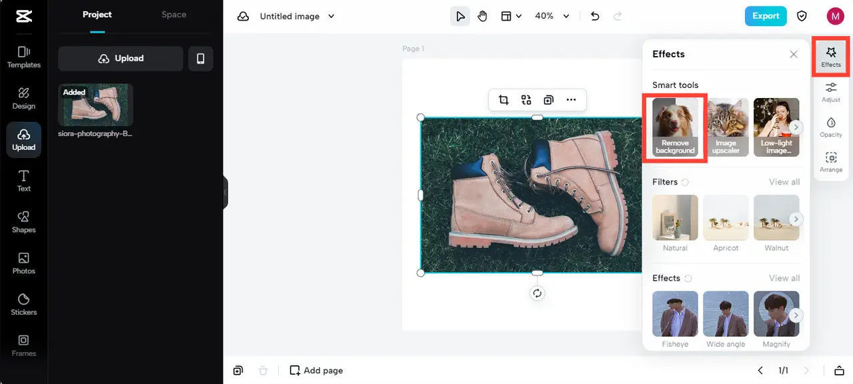The height and width of the screenshot is (384, 853).
Task: View all Effects
Action: point(784,278)
